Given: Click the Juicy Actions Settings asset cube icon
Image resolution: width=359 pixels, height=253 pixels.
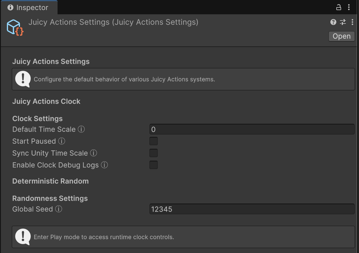Looking at the screenshot, I should pos(15,27).
